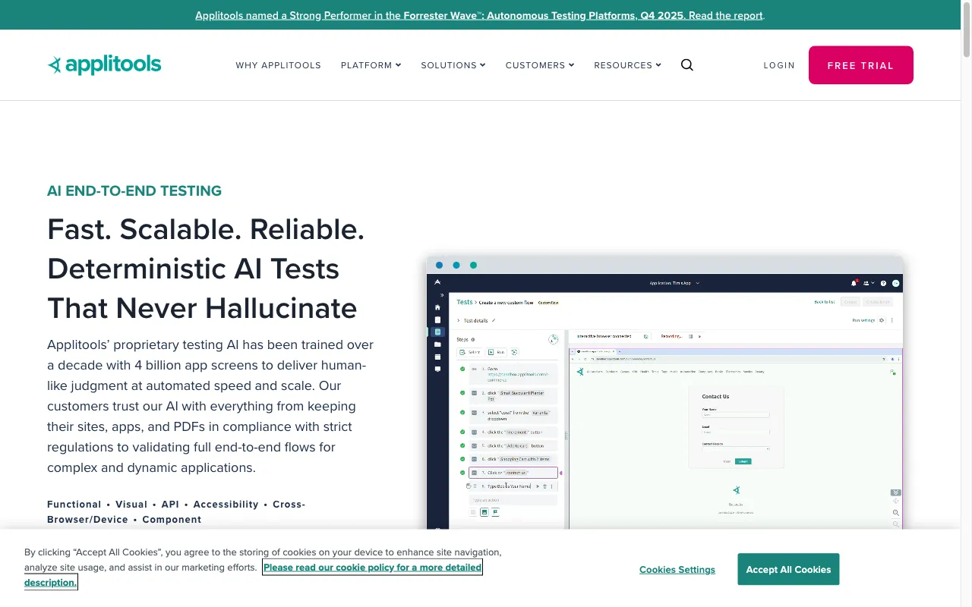Accept All Cookies
The width and height of the screenshot is (972, 607).
pyautogui.click(x=788, y=569)
